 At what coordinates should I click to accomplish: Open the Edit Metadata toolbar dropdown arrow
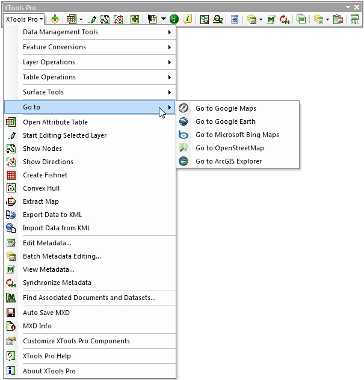pos(261,19)
